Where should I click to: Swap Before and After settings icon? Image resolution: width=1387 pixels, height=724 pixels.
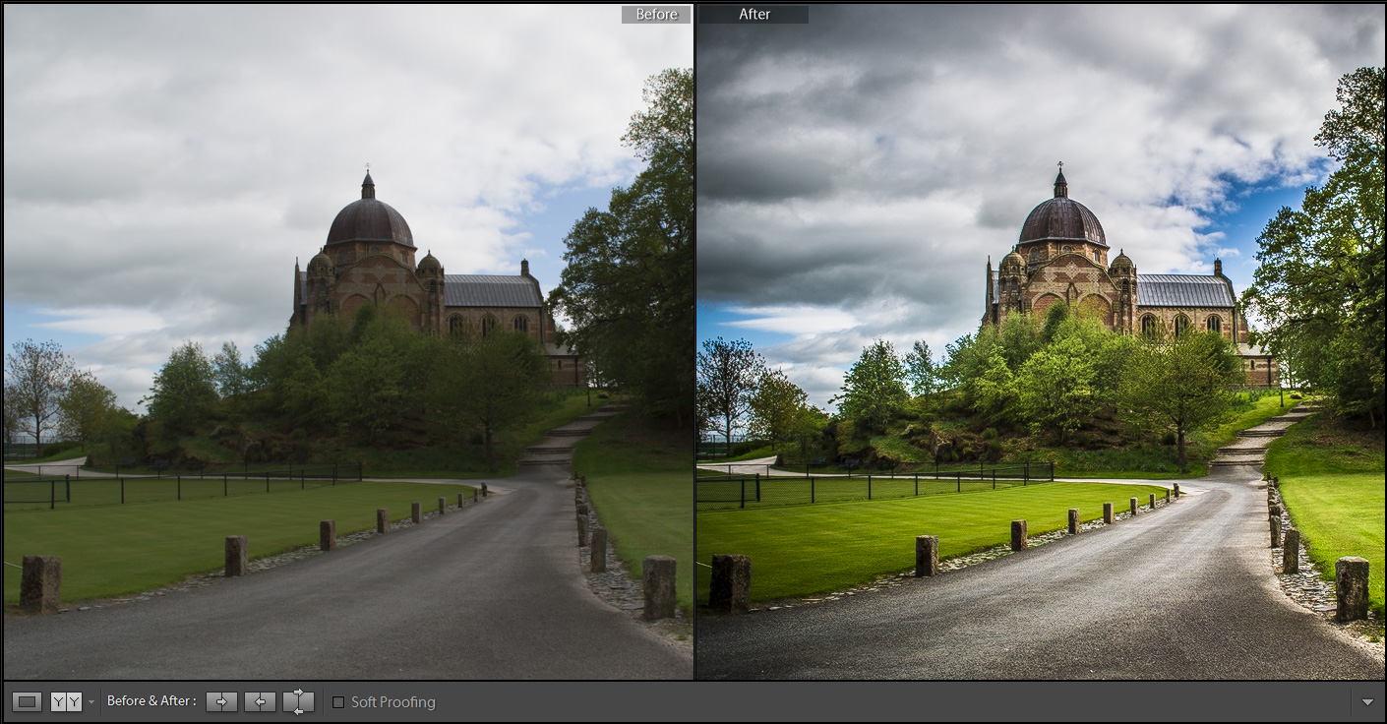click(x=298, y=701)
